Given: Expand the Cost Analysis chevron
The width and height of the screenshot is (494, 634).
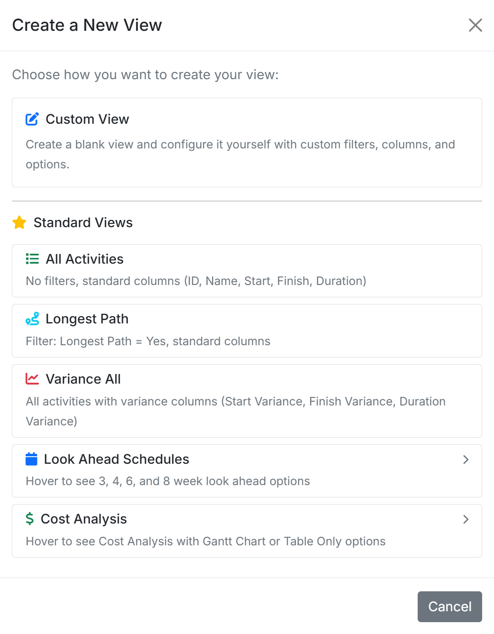Looking at the screenshot, I should (x=466, y=519).
